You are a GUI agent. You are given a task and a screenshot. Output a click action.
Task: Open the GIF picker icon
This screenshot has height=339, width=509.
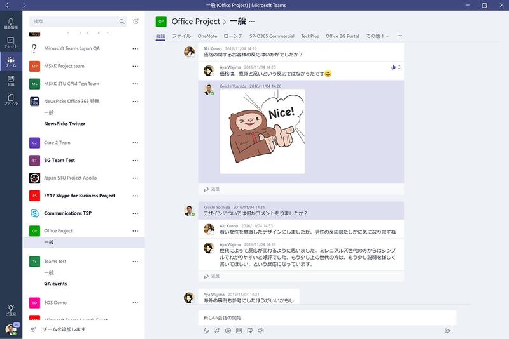pyautogui.click(x=239, y=331)
